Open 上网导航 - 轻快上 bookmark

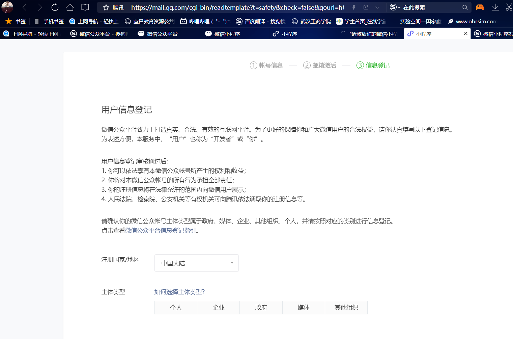[x=94, y=21]
